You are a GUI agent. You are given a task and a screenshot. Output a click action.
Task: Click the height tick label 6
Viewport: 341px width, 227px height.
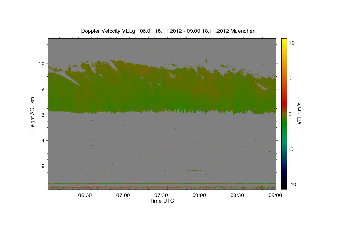coord(43,115)
